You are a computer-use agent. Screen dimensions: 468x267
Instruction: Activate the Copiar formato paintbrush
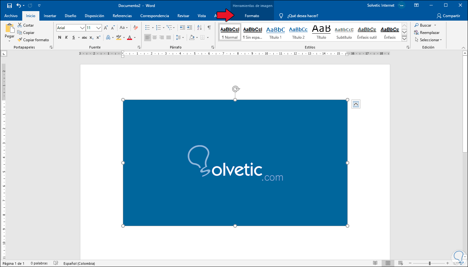(33, 40)
